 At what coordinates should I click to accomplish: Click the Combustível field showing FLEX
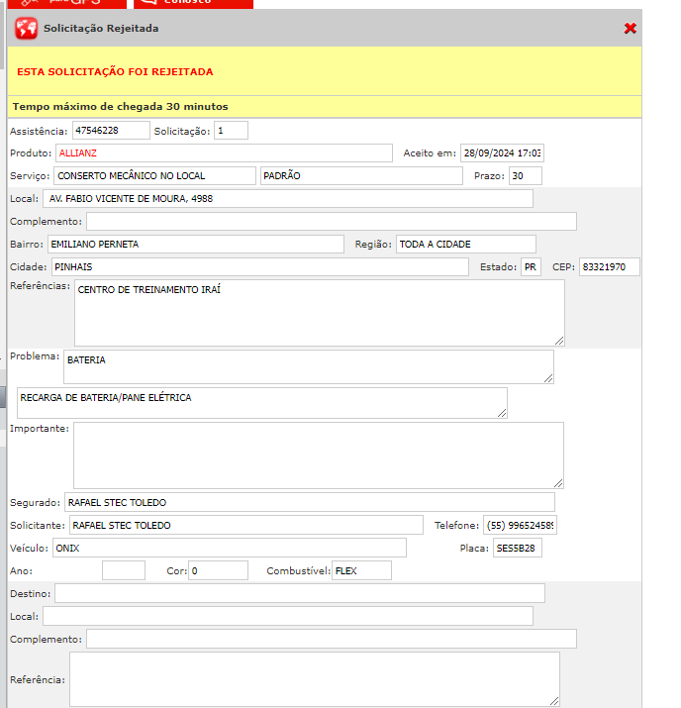click(x=361, y=571)
